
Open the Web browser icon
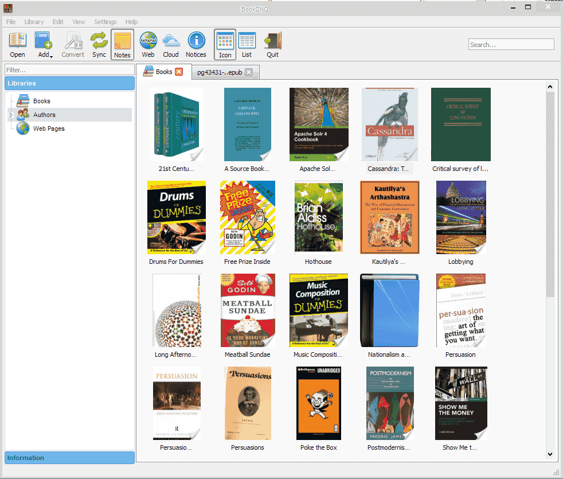tap(148, 45)
